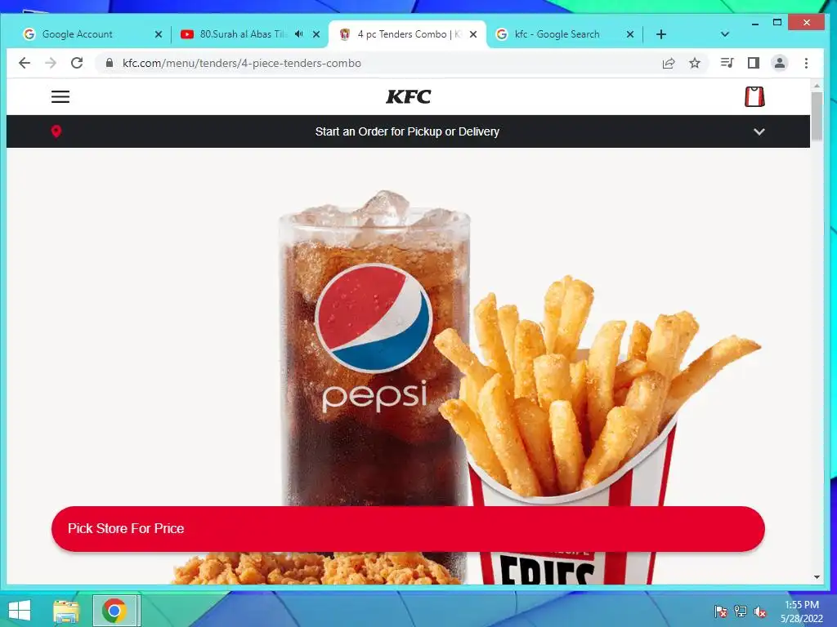
Task: Click the padlock site info icon
Action: (x=110, y=63)
